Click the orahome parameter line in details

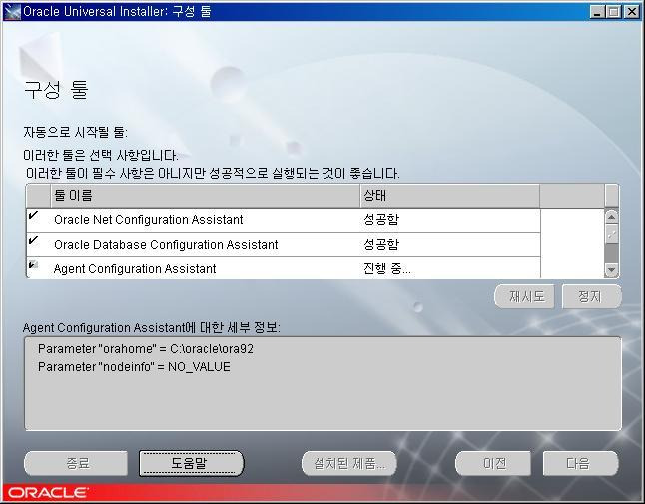click(146, 349)
